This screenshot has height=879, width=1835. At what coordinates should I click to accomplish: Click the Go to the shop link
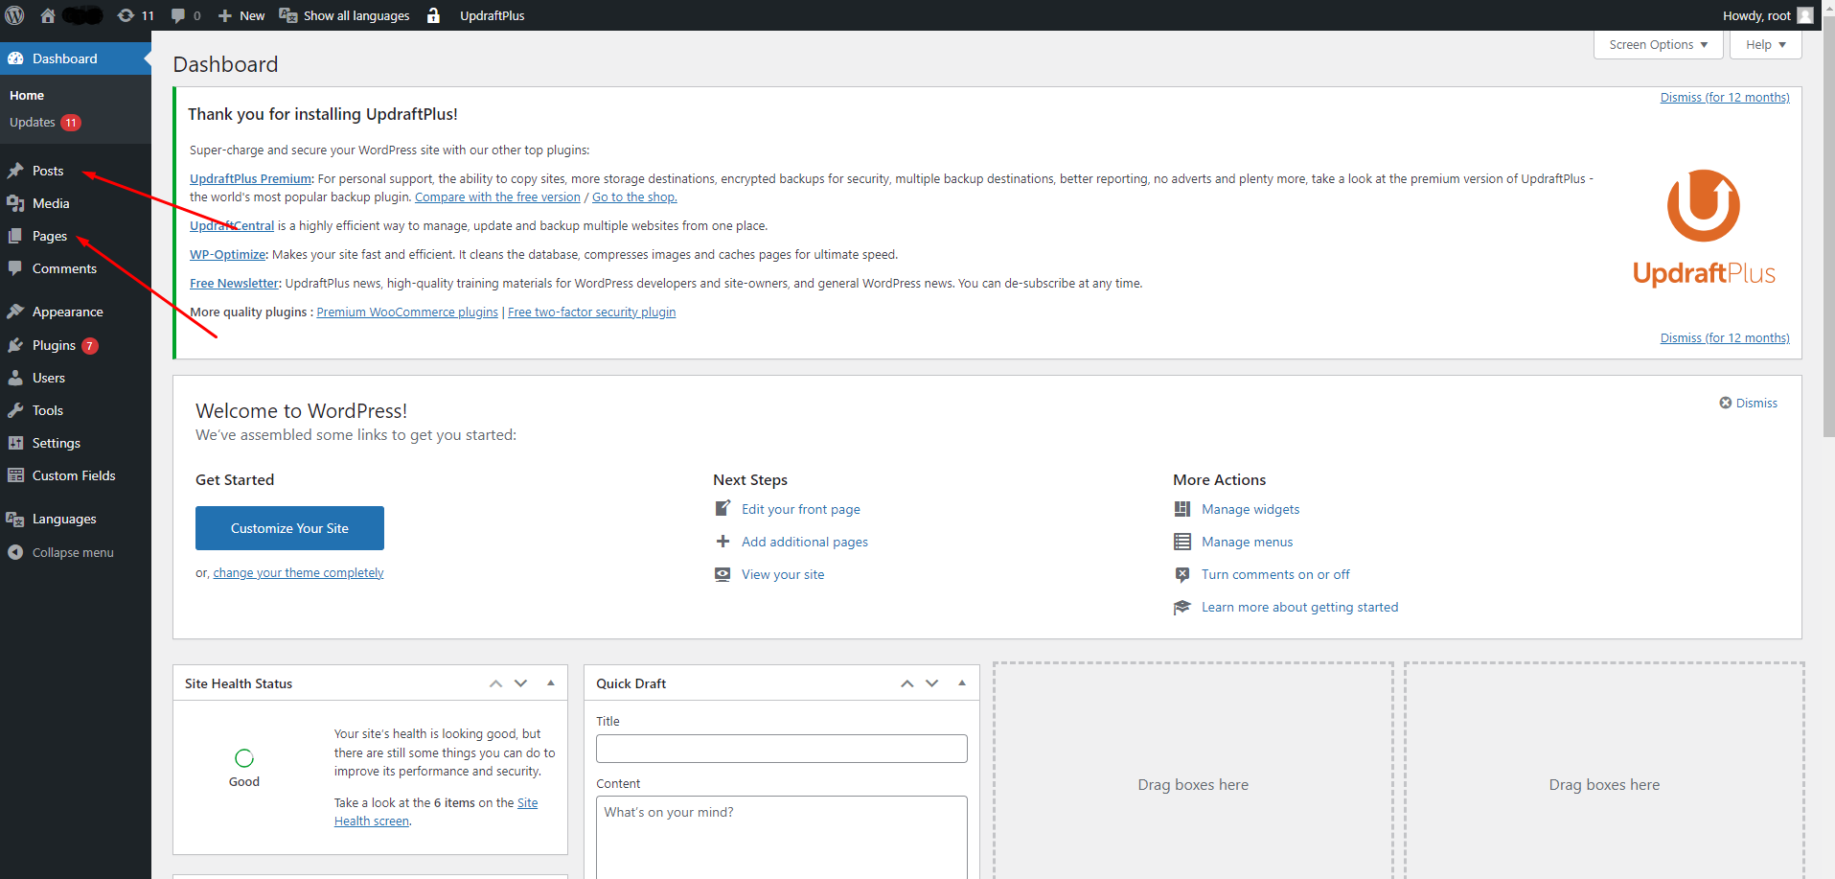point(634,197)
